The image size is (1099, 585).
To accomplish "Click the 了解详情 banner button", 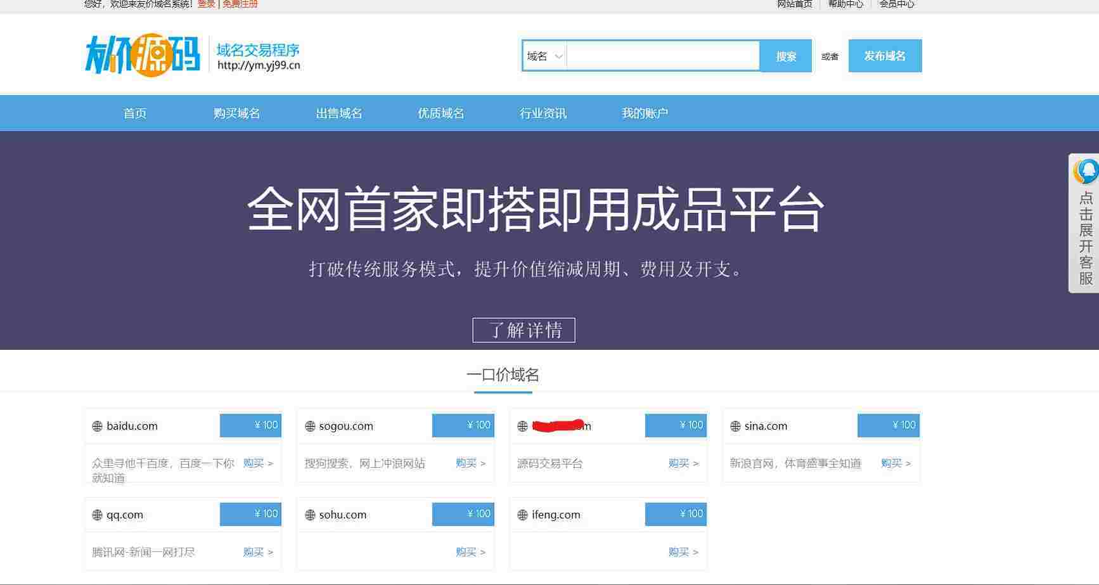I will click(x=524, y=330).
